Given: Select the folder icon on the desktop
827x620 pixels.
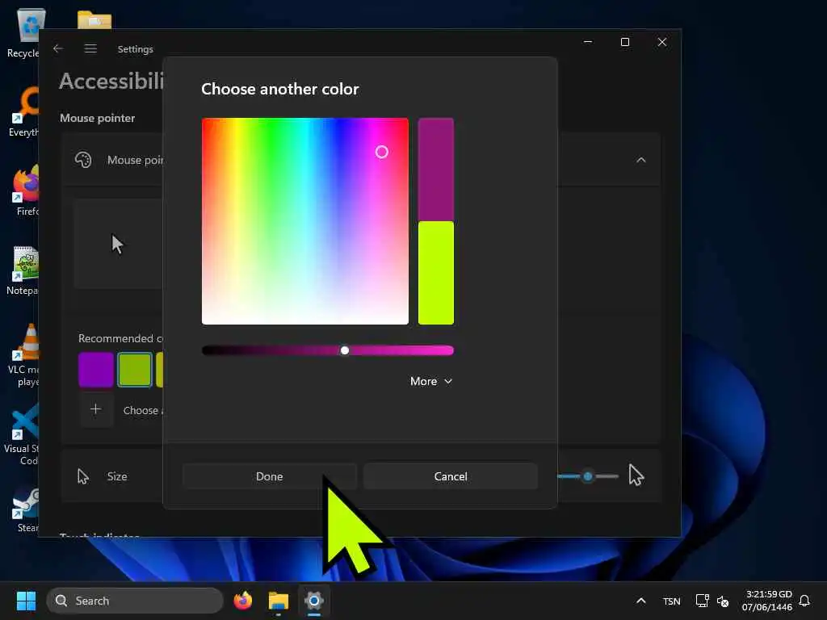Looking at the screenshot, I should click(x=94, y=20).
